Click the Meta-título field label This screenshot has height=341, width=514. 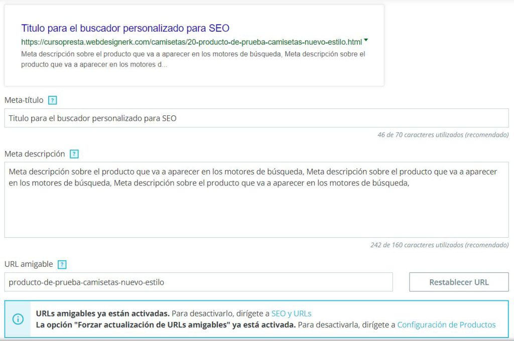[24, 100]
